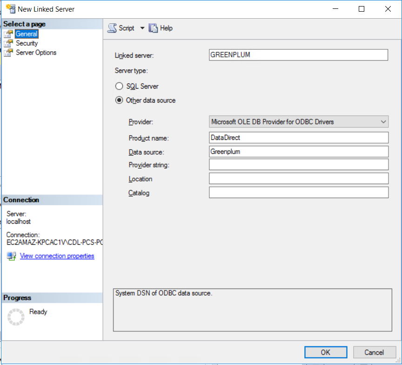402x365 pixels.
Task: Close the New Linked Server window
Action: coord(388,9)
